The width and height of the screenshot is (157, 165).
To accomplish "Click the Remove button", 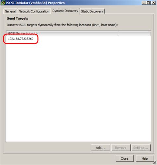I will (121, 148).
